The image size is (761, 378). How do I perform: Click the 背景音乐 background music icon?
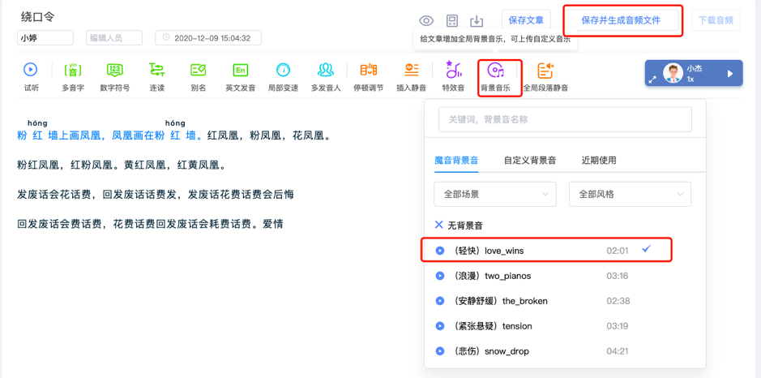tap(495, 71)
